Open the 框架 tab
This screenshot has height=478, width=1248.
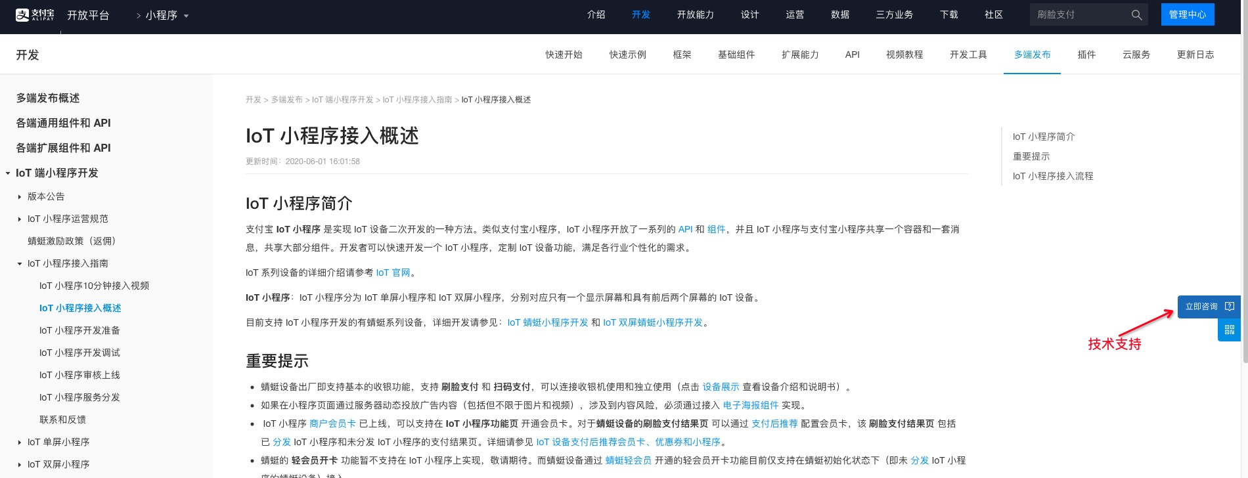pyautogui.click(x=682, y=54)
